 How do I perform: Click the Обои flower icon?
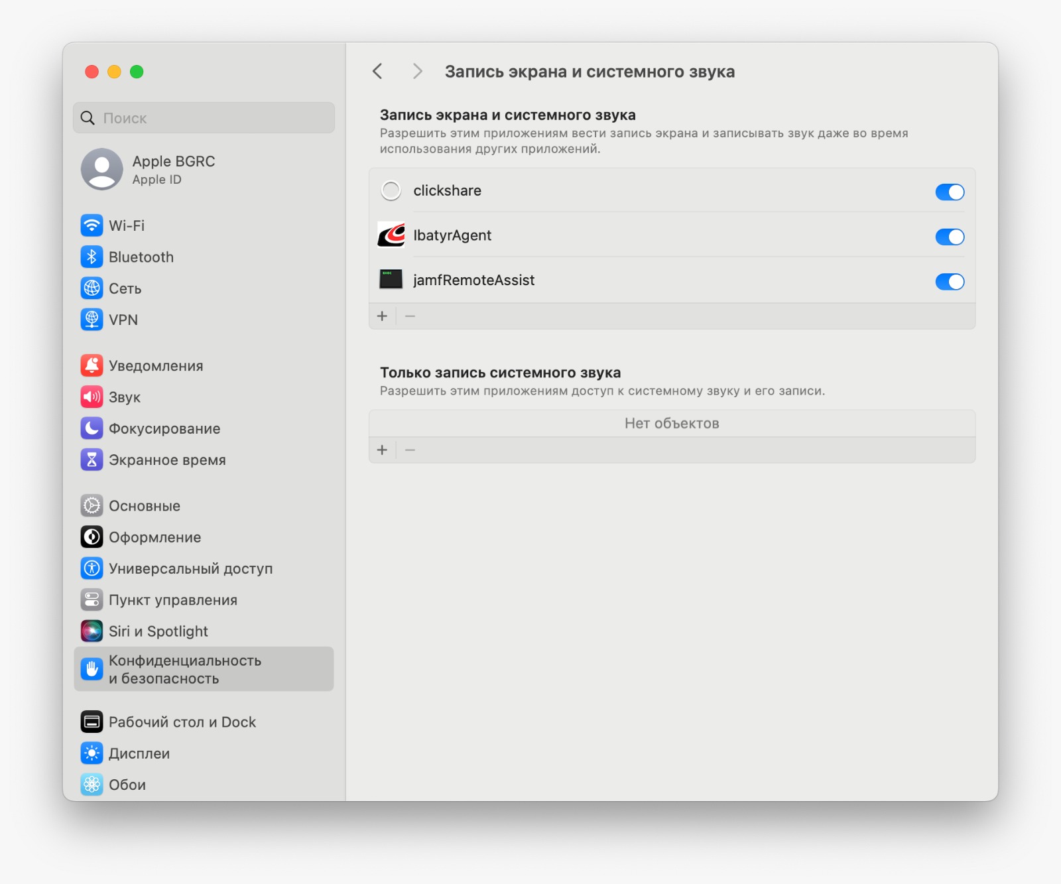(92, 785)
